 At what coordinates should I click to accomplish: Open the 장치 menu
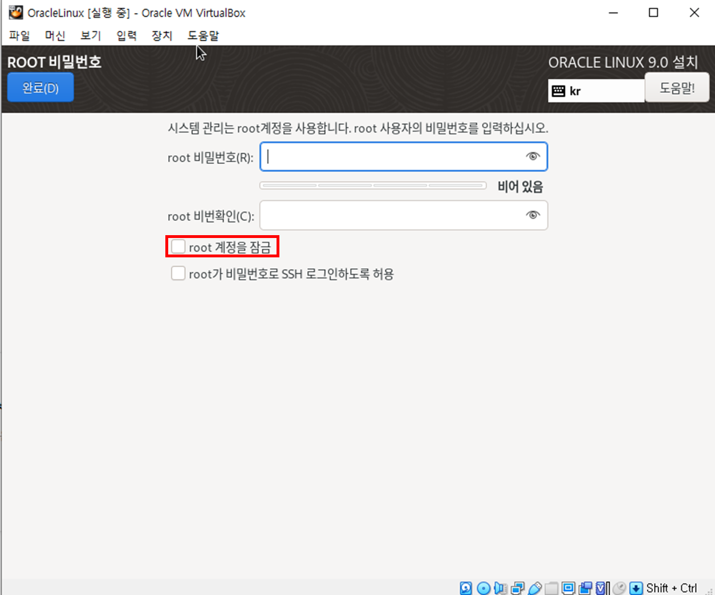[162, 36]
